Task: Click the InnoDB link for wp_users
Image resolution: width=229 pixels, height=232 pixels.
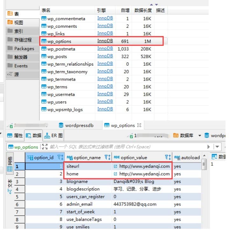Action: coord(105,102)
